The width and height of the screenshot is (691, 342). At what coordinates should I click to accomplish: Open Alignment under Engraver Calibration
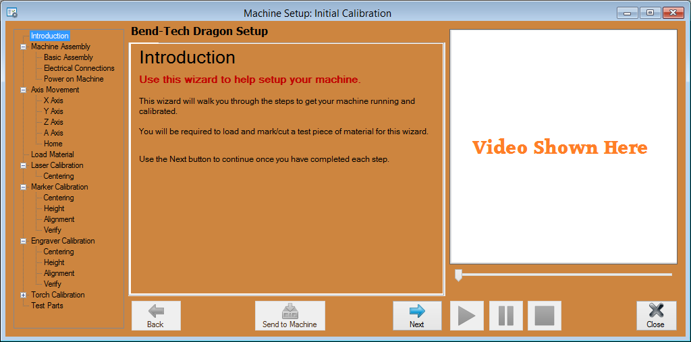(x=59, y=273)
